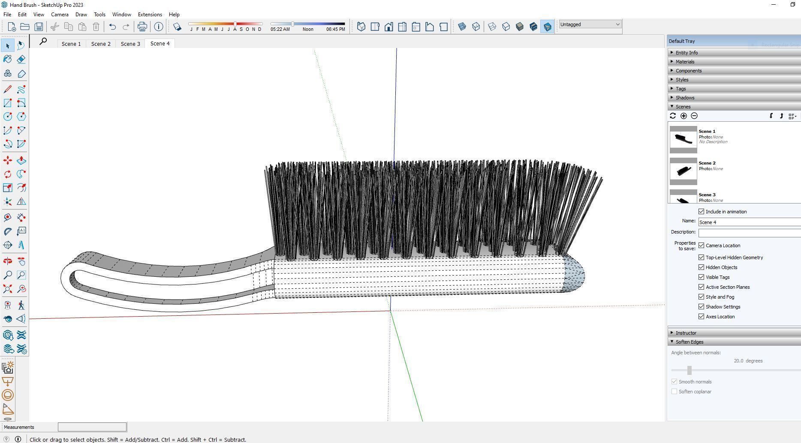
Task: Switch to Scene 1 tab
Action: (x=71, y=44)
